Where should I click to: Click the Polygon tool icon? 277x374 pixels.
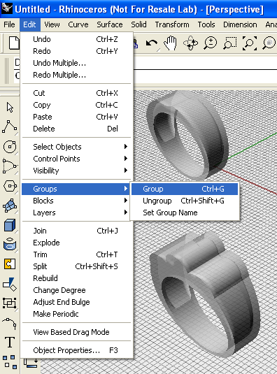point(10,186)
